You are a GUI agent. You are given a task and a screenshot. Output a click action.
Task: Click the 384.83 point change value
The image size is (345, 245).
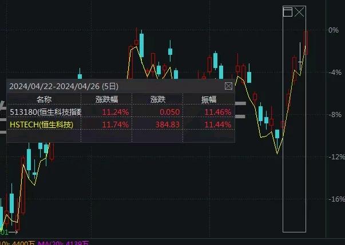click(168, 124)
